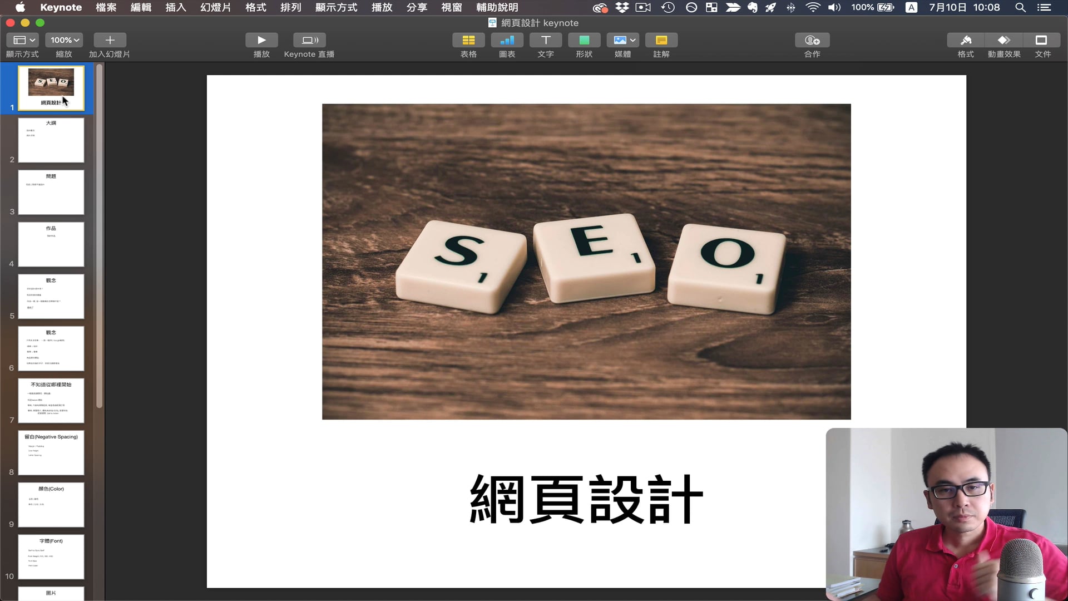Add a comment with the 註解 icon
The height and width of the screenshot is (601, 1068).
661,40
